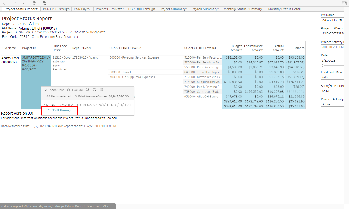Click the 753000 - Contracts row

click(203, 92)
